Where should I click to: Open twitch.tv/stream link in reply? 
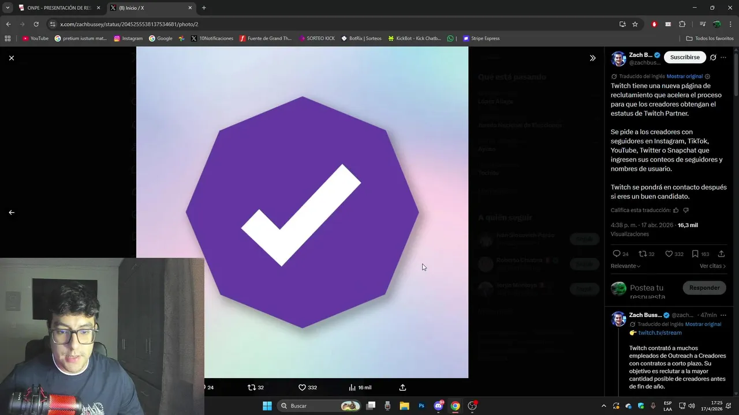pyautogui.click(x=660, y=333)
